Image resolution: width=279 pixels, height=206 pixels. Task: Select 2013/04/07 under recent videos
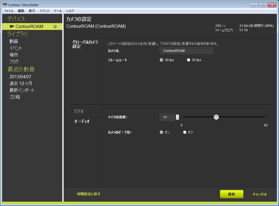[x=20, y=77]
